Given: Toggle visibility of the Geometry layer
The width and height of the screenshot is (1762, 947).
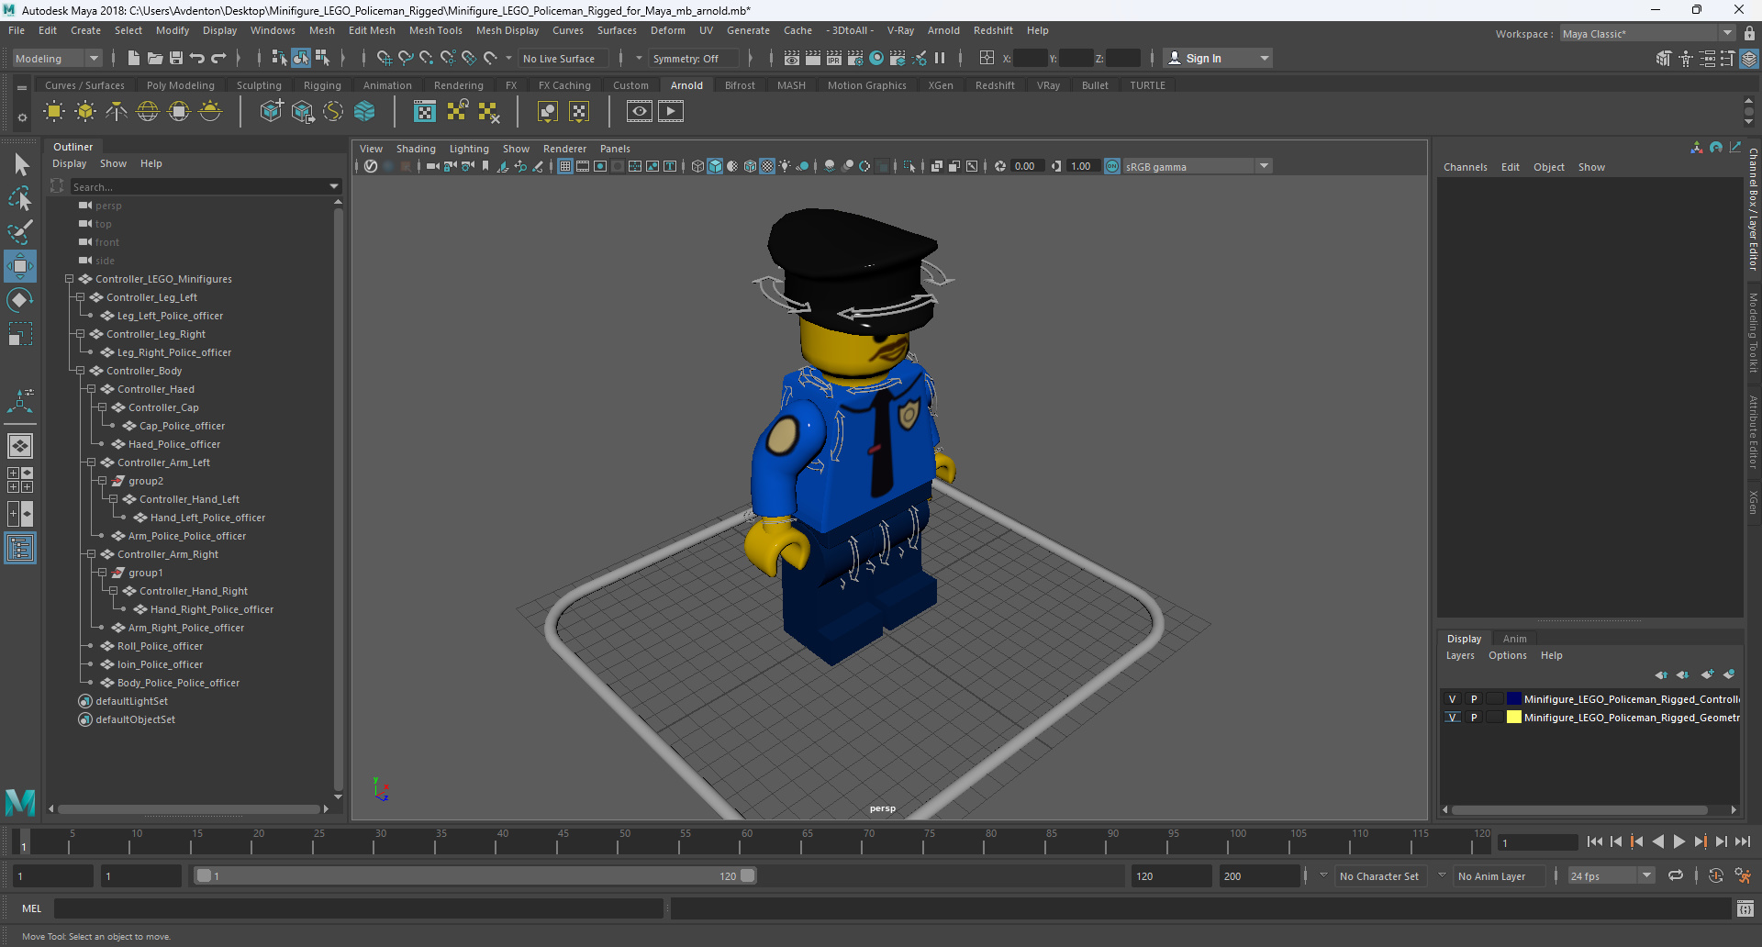Looking at the screenshot, I should coord(1452,718).
